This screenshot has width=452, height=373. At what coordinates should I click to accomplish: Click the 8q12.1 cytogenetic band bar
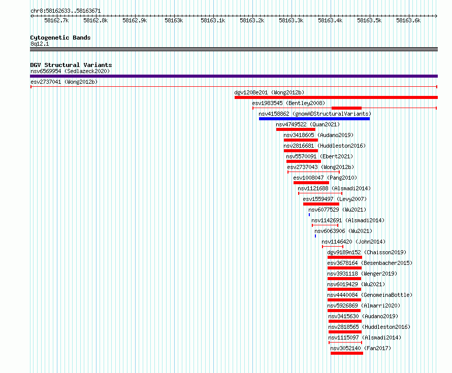pyautogui.click(x=234, y=49)
